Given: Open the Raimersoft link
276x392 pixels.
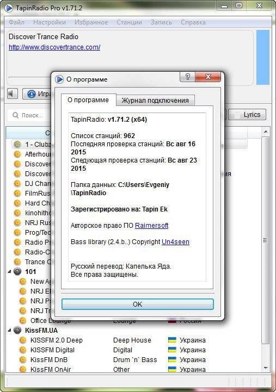Looking at the screenshot, I should point(152,226).
